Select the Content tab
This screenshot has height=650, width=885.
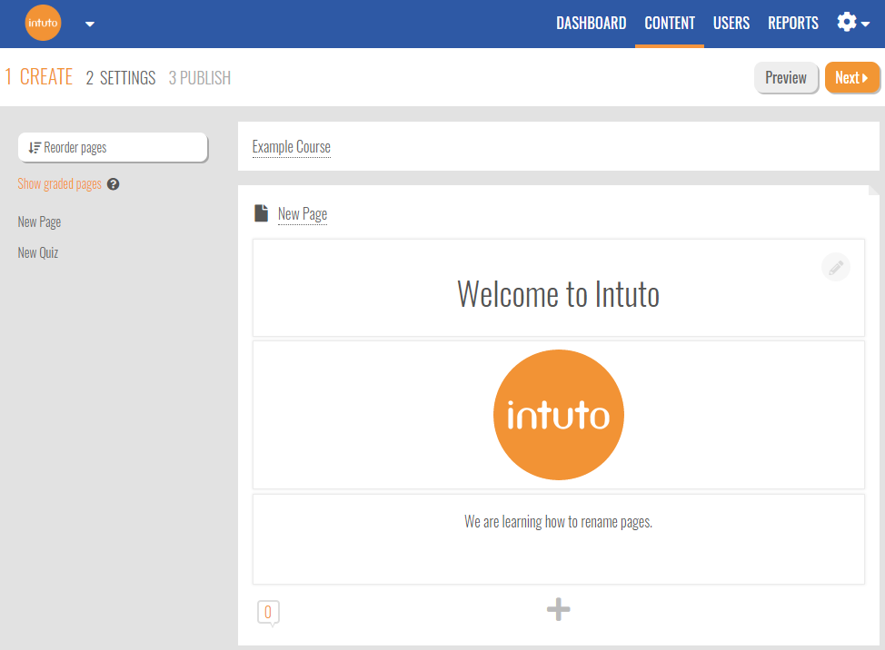coord(670,24)
